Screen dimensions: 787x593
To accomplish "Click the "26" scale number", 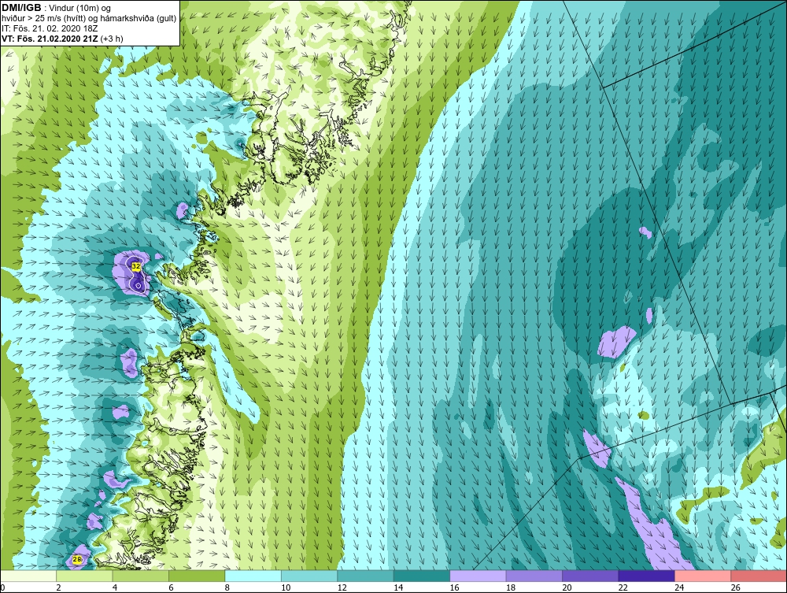I will click(735, 587).
